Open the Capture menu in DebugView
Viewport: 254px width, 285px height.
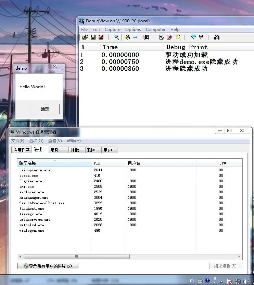click(113, 29)
